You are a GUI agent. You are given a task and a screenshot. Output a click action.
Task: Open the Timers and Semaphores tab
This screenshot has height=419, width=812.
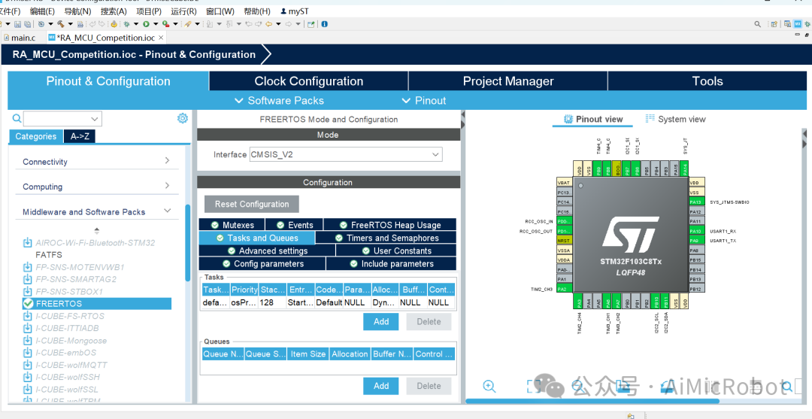pyautogui.click(x=386, y=238)
